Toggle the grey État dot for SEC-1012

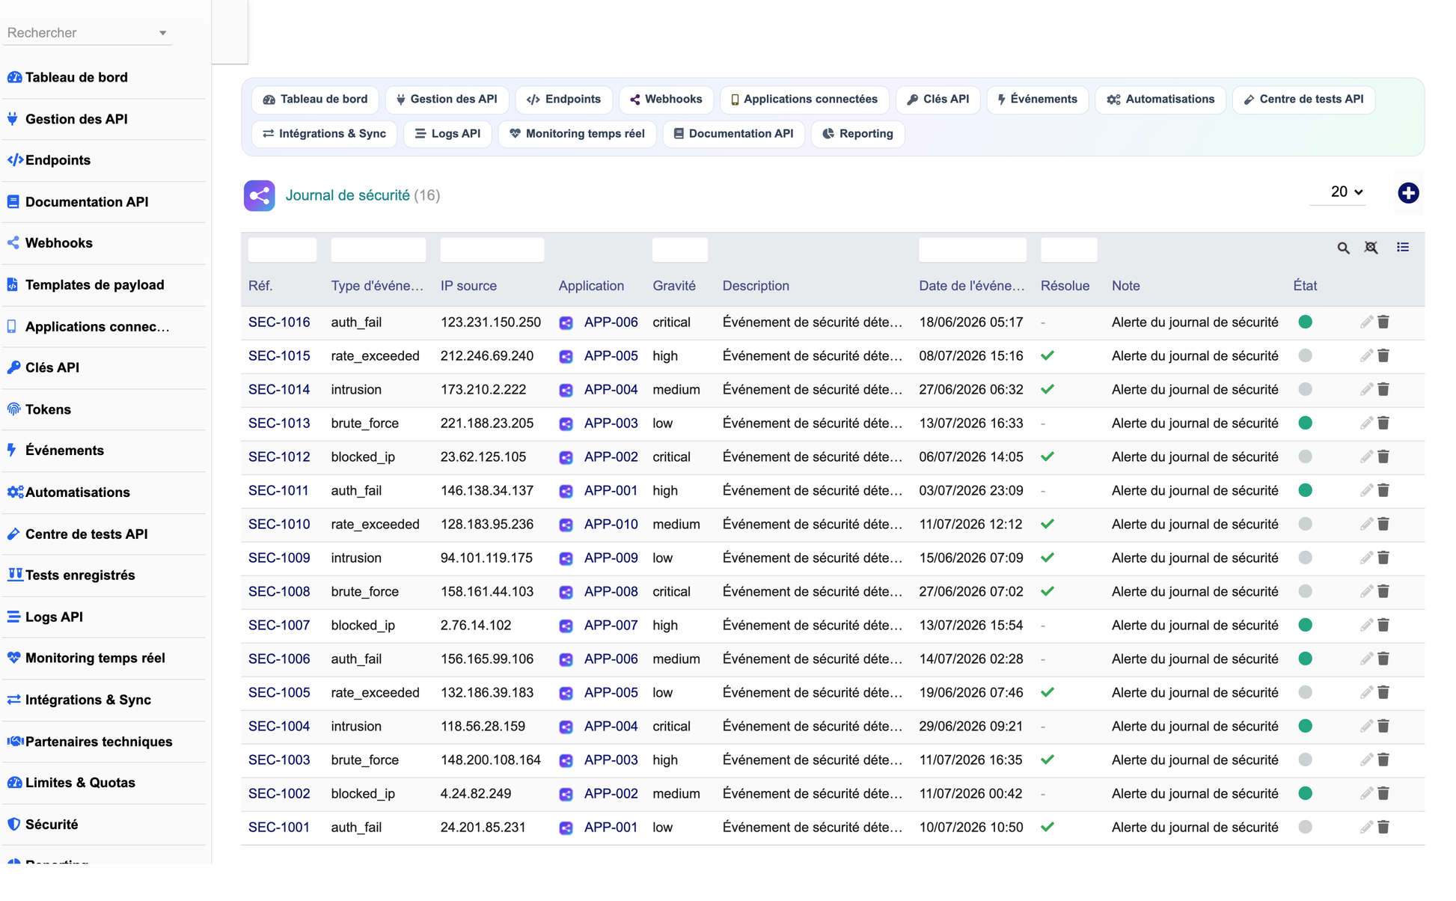pos(1306,456)
